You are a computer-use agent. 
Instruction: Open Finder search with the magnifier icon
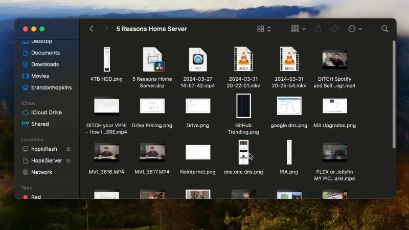[x=385, y=29]
